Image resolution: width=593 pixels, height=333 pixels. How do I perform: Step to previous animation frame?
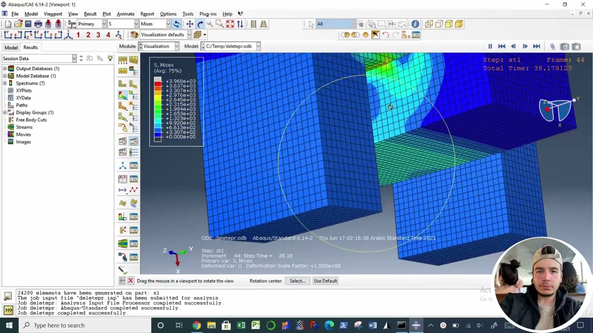pyautogui.click(x=513, y=46)
